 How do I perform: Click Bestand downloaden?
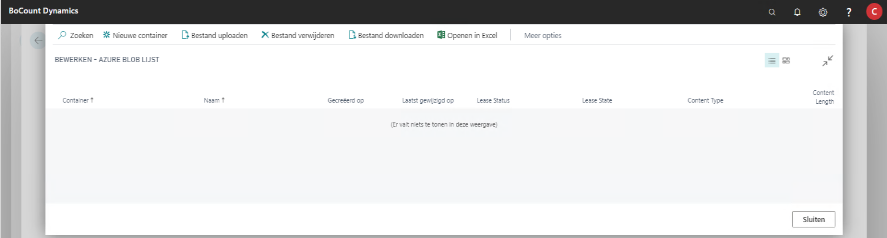point(386,35)
